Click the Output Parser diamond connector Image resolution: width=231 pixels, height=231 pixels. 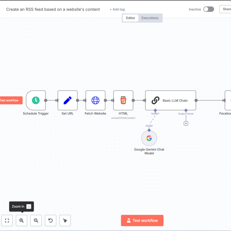(x=186, y=110)
